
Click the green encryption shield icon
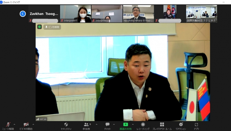pyautogui.click(x=40, y=27)
